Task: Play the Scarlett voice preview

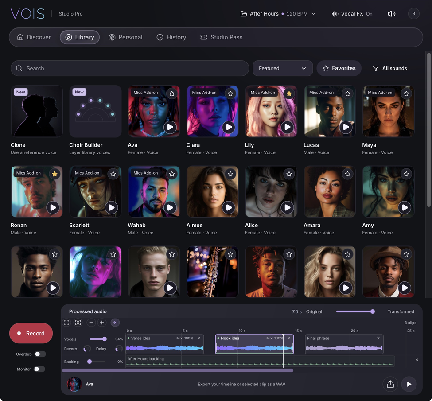Action: point(111,207)
